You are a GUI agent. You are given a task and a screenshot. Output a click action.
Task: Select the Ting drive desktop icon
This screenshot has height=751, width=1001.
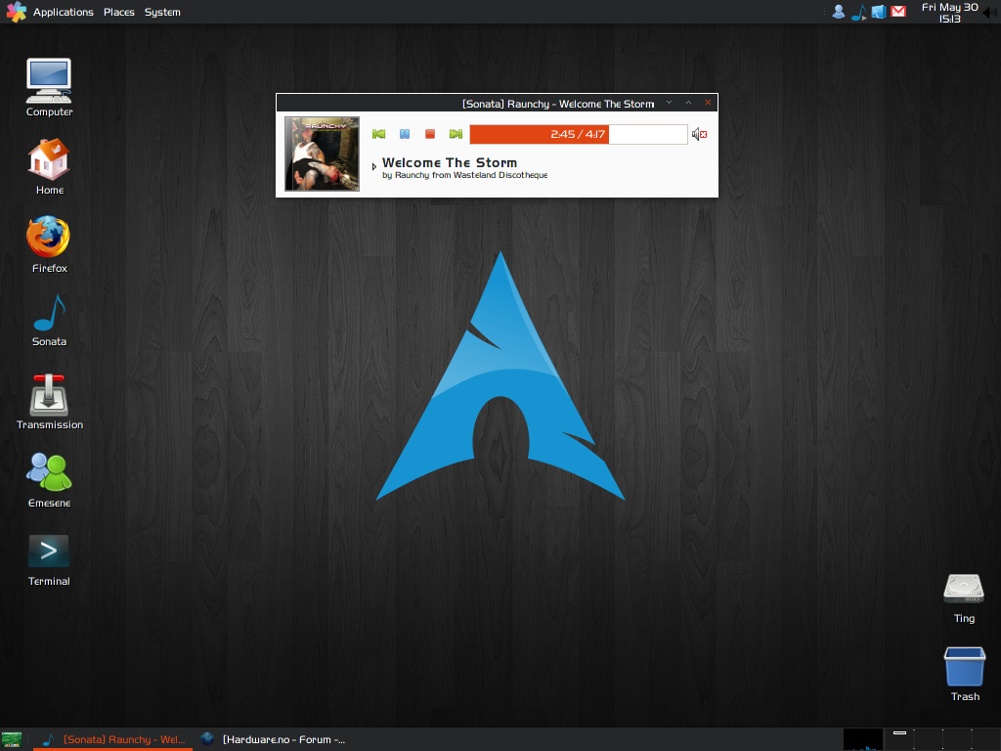[964, 598]
